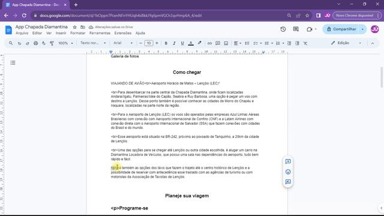The image size is (384, 216).
Task: Open the Extensões menu
Action: [x=122, y=33]
